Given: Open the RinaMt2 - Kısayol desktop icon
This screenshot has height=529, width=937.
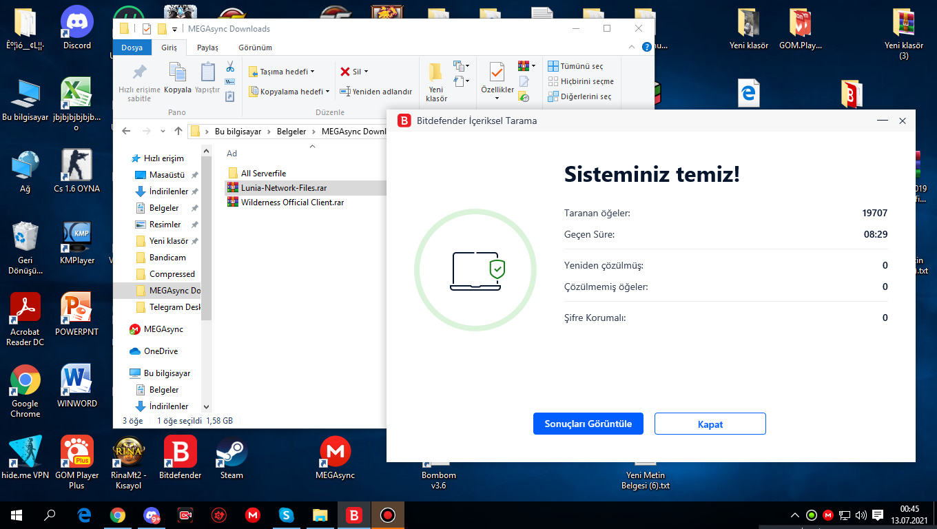Looking at the screenshot, I should [129, 463].
